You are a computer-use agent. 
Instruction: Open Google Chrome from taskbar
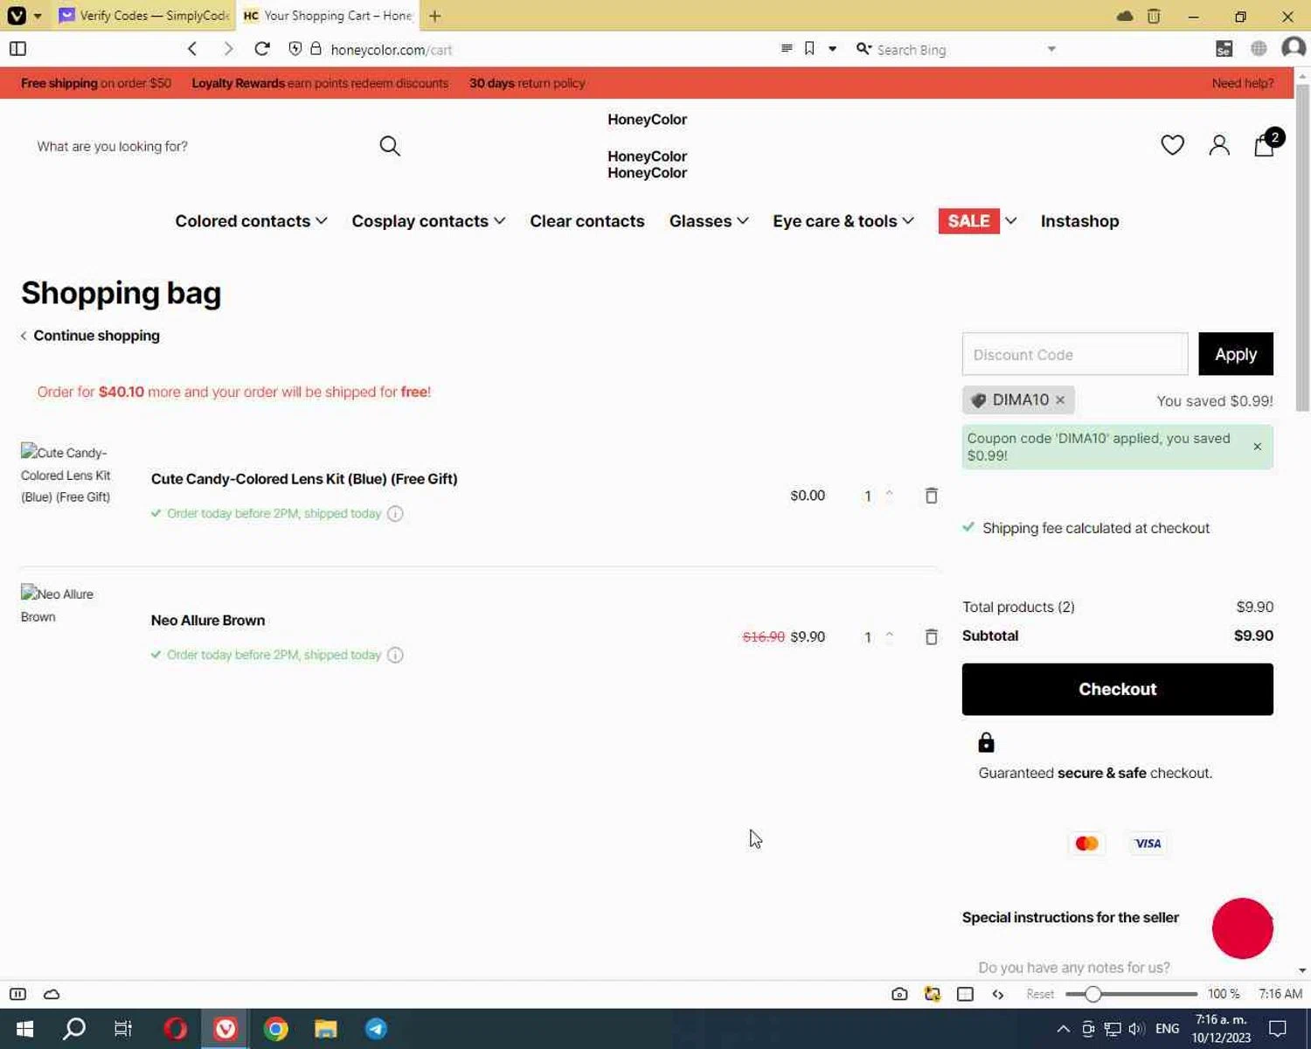coord(276,1029)
